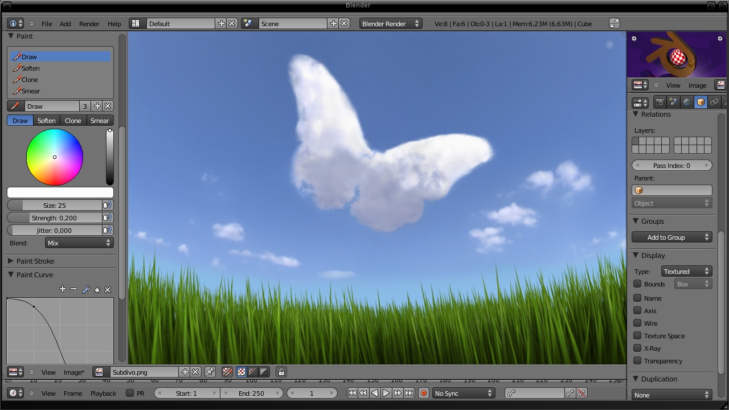Enable the Wire display checkbox
The width and height of the screenshot is (729, 410).
(x=637, y=323)
